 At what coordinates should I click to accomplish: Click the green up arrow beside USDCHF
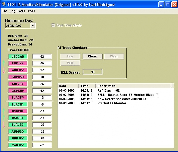click(x=4, y=111)
